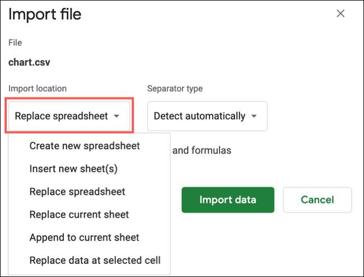Choose Create new spreadsheet from the list

click(85, 146)
